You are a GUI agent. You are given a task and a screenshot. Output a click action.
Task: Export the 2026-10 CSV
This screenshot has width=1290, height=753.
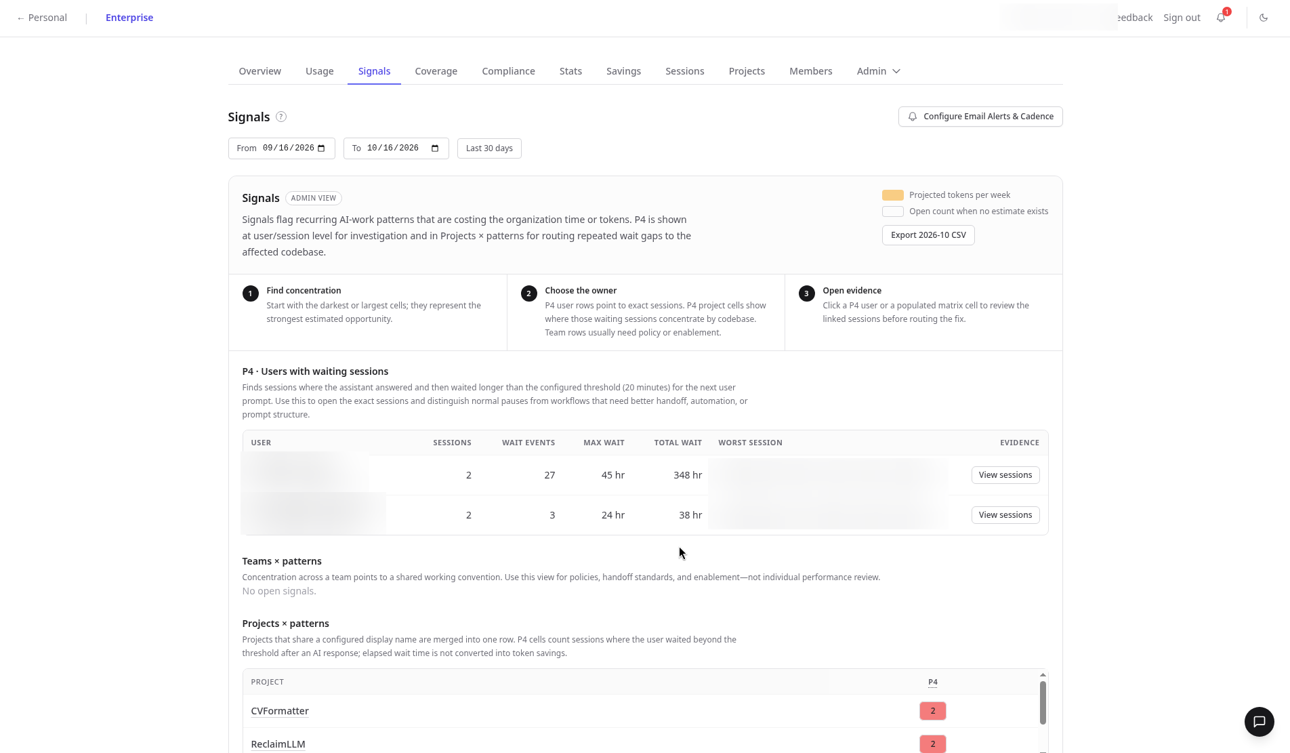pos(928,235)
